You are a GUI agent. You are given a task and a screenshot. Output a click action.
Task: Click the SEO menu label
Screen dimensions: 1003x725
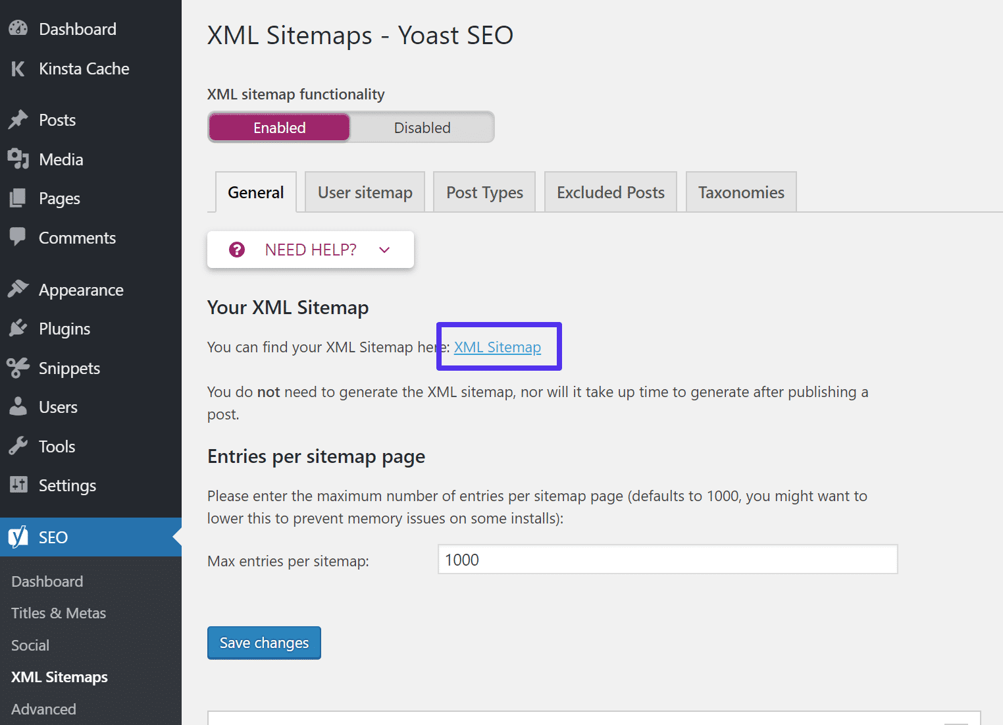53,537
